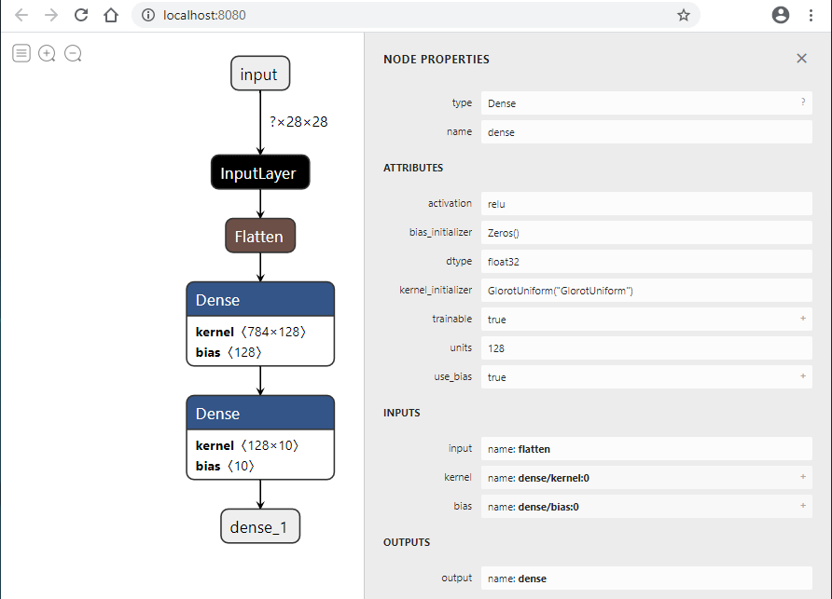Viewport: 832px width, 599px height.
Task: Open the Netron model properties menu icon
Action: [x=21, y=53]
